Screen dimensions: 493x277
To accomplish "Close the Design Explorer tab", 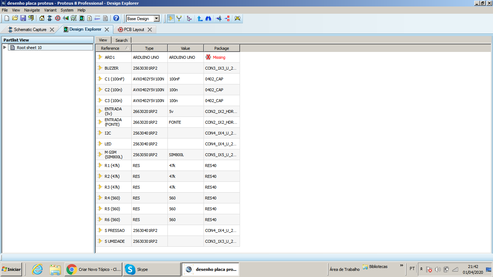I will 107,30.
